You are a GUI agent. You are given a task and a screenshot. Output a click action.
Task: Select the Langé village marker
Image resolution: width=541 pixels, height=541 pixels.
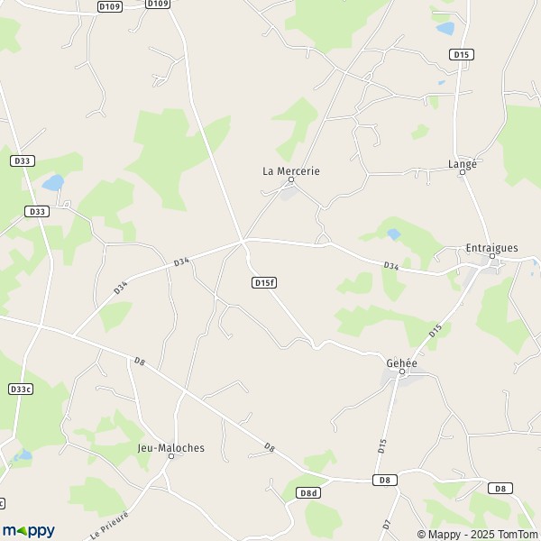click(463, 172)
